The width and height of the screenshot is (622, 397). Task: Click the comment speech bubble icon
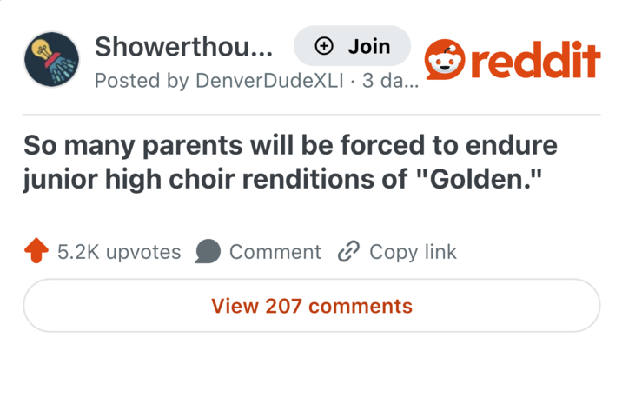point(208,252)
